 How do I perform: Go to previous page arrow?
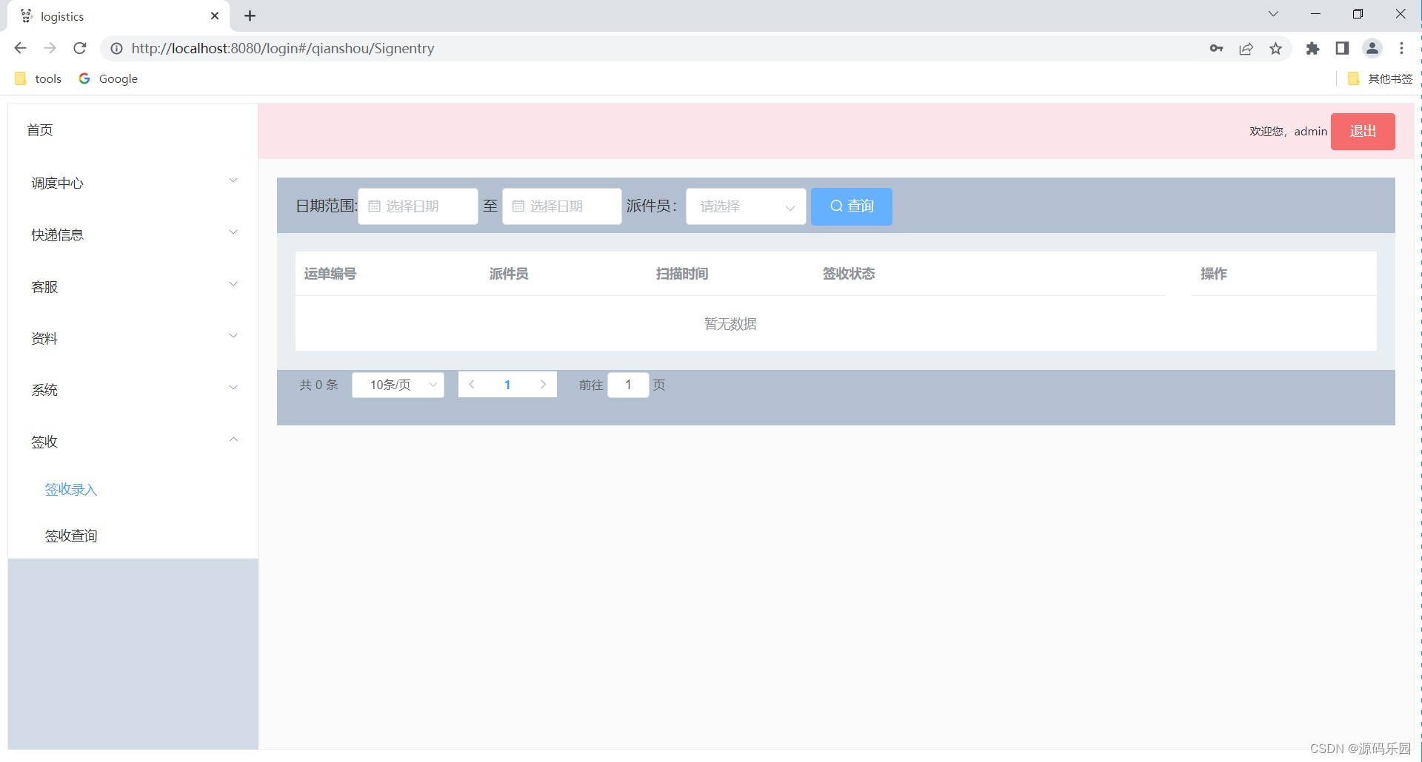point(472,385)
